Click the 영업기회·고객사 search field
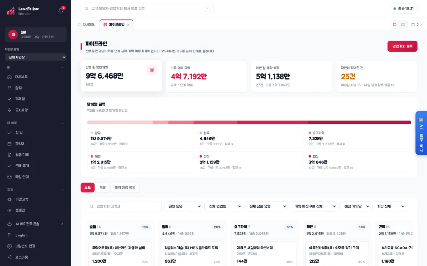427x266 pixels. (123, 206)
